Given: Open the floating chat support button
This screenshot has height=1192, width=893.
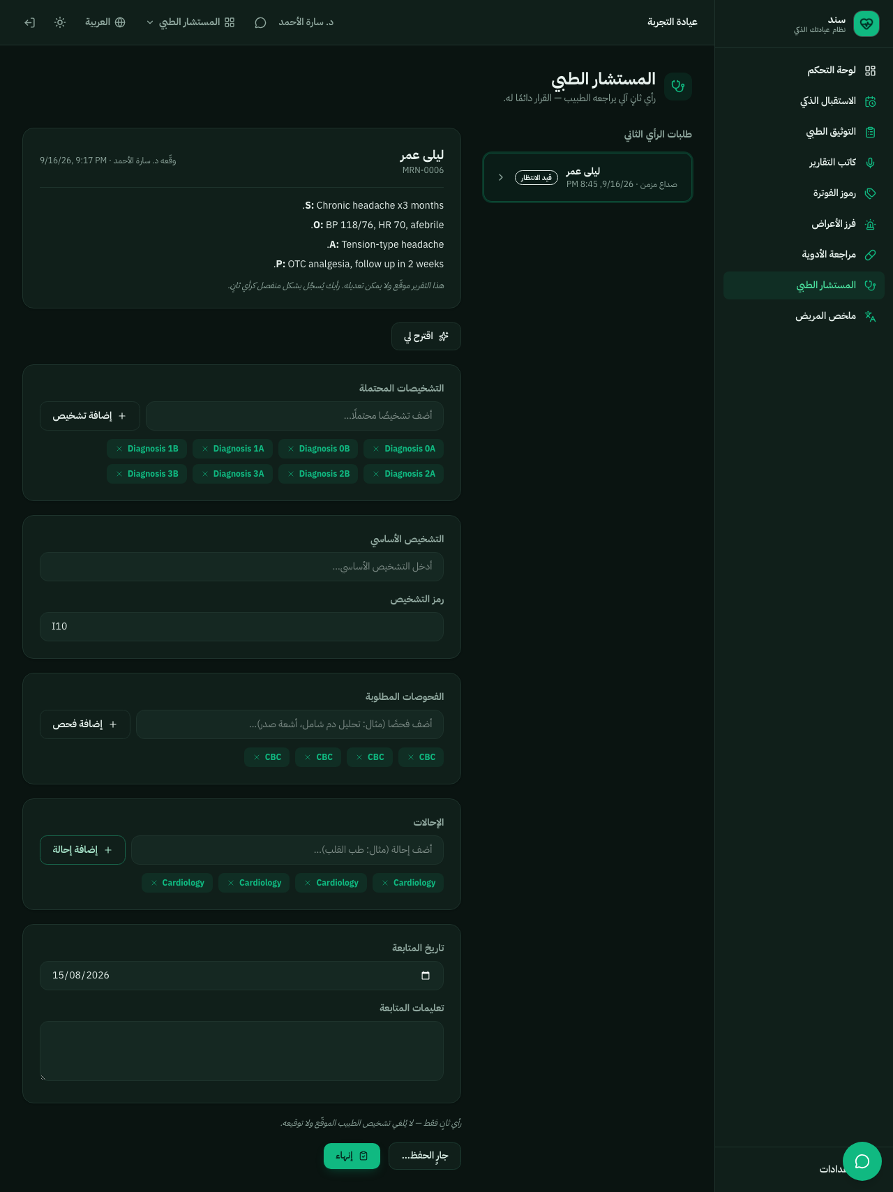Looking at the screenshot, I should [862, 1161].
